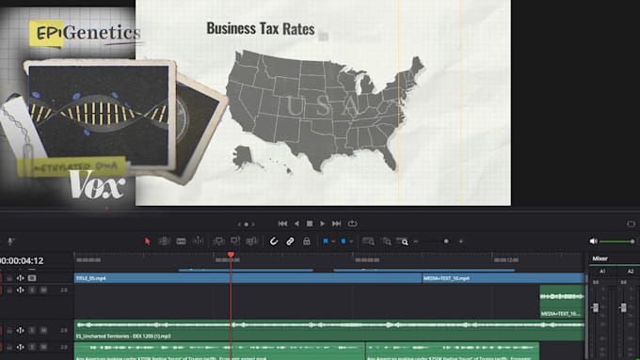Click the timeline zoom slider handle
Viewport: 640px width, 360px height.
[x=446, y=242]
